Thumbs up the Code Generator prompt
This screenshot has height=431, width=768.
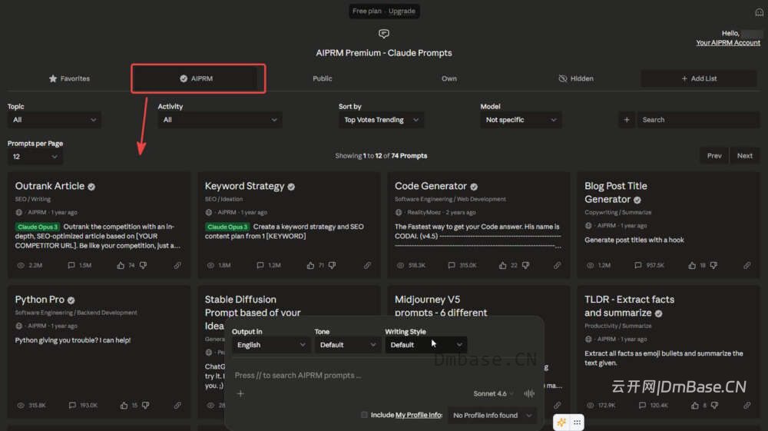coord(502,265)
